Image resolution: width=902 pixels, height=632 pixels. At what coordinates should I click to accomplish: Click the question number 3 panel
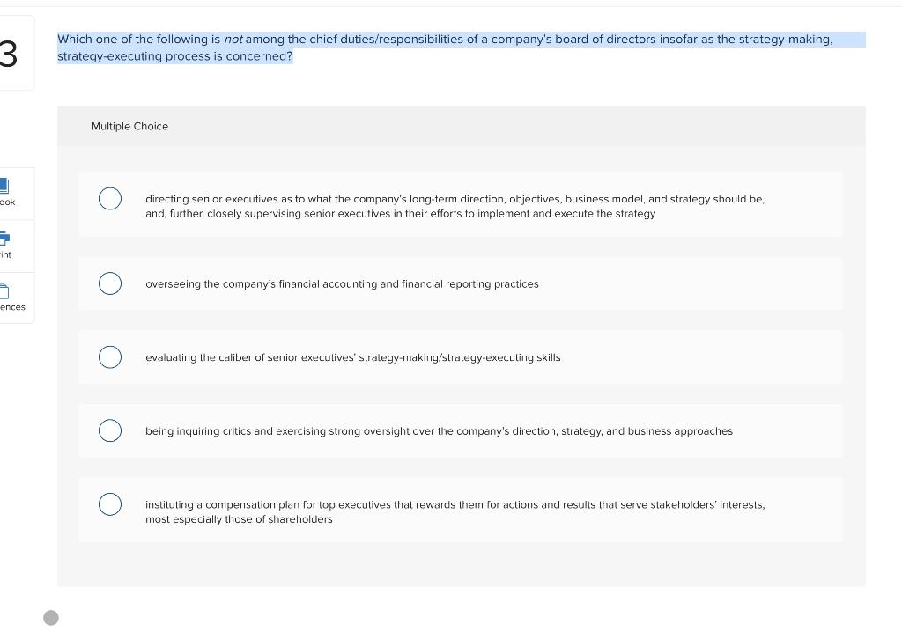[9, 53]
